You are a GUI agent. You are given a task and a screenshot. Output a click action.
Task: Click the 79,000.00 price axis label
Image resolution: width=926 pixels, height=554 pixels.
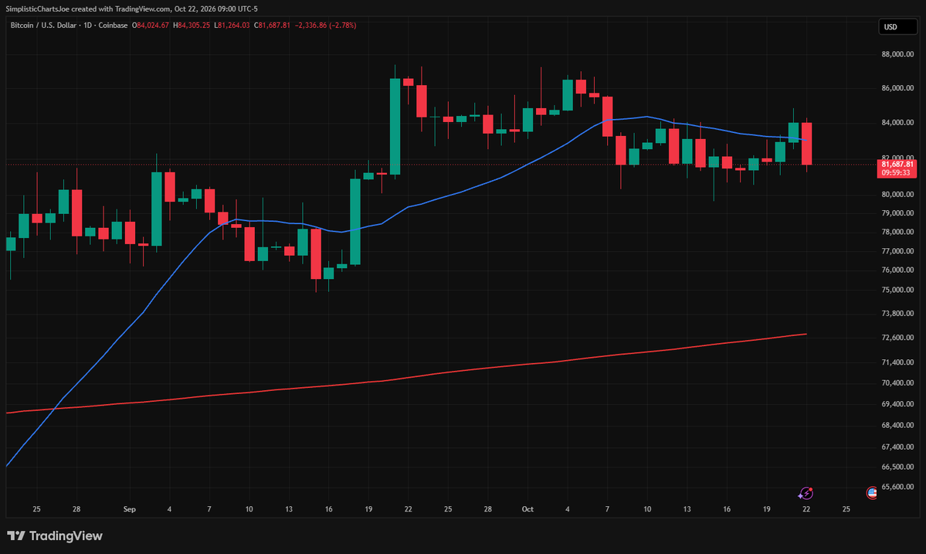pyautogui.click(x=897, y=212)
